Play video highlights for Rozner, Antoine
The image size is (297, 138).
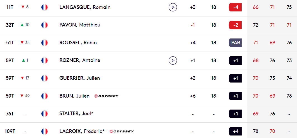pos(173,60)
